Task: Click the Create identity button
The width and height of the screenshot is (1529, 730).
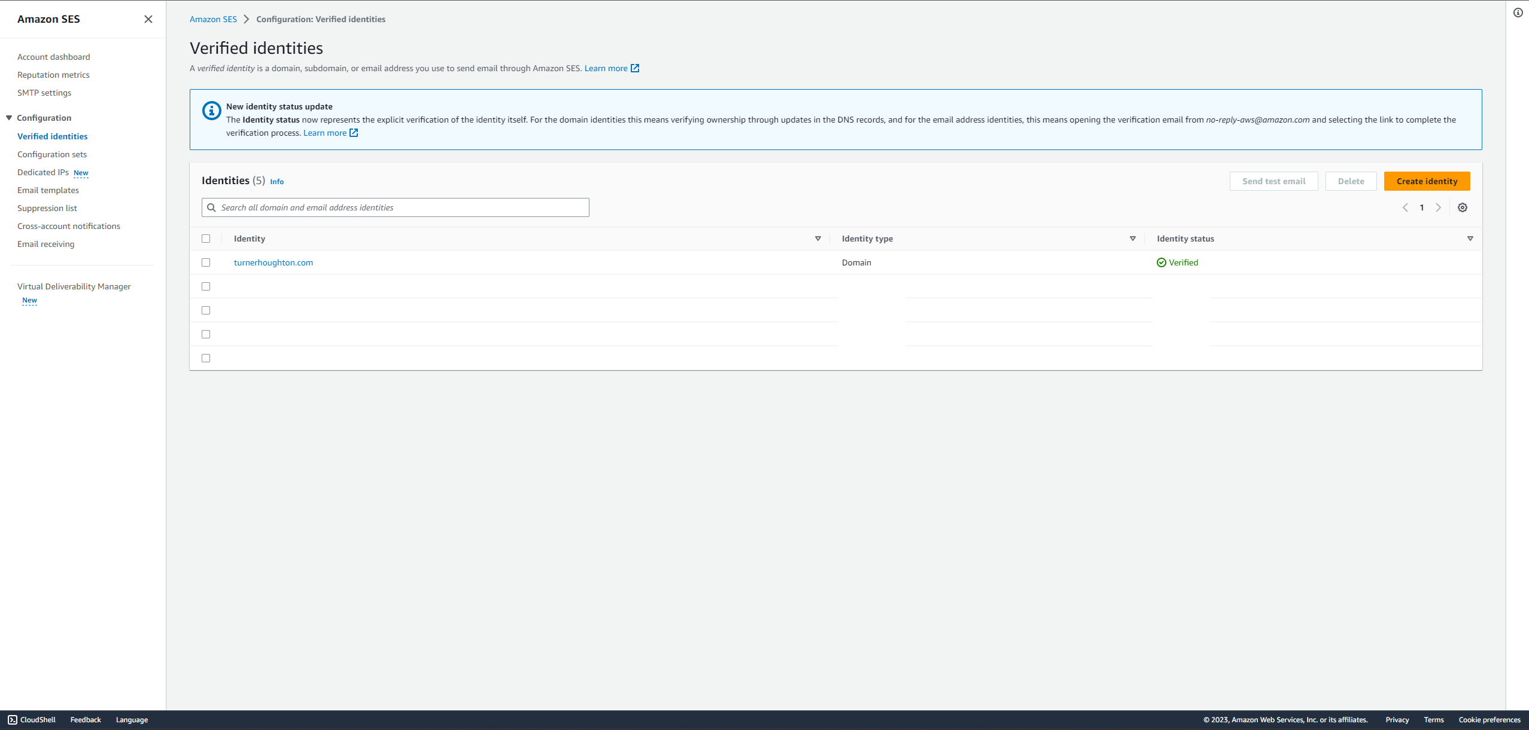Action: 1427,181
